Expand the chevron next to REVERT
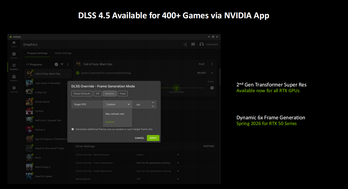This screenshot has height=189, width=348. tap(212, 73)
